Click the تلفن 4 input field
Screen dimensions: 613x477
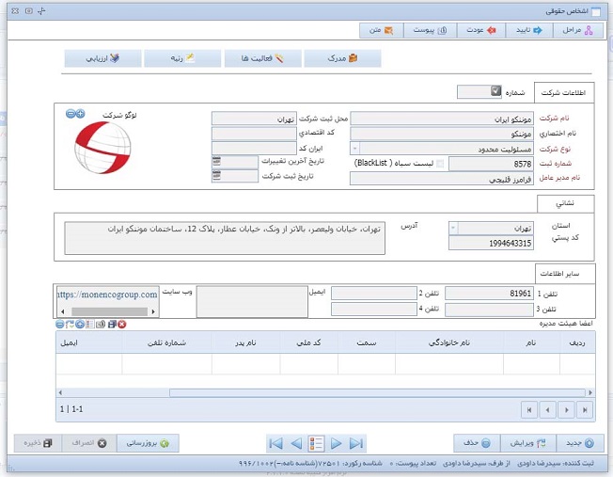click(374, 310)
